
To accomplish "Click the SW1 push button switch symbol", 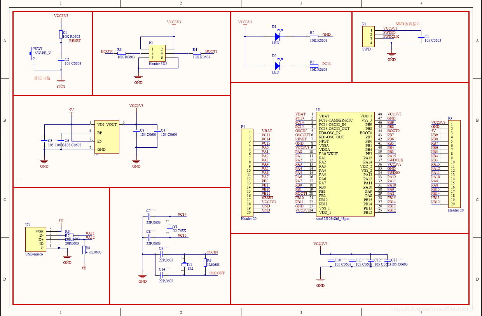I will coord(32,53).
